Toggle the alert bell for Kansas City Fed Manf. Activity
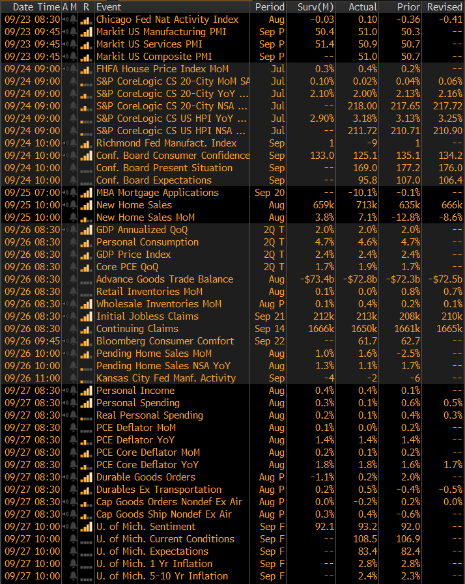The height and width of the screenshot is (584, 465). [74, 378]
